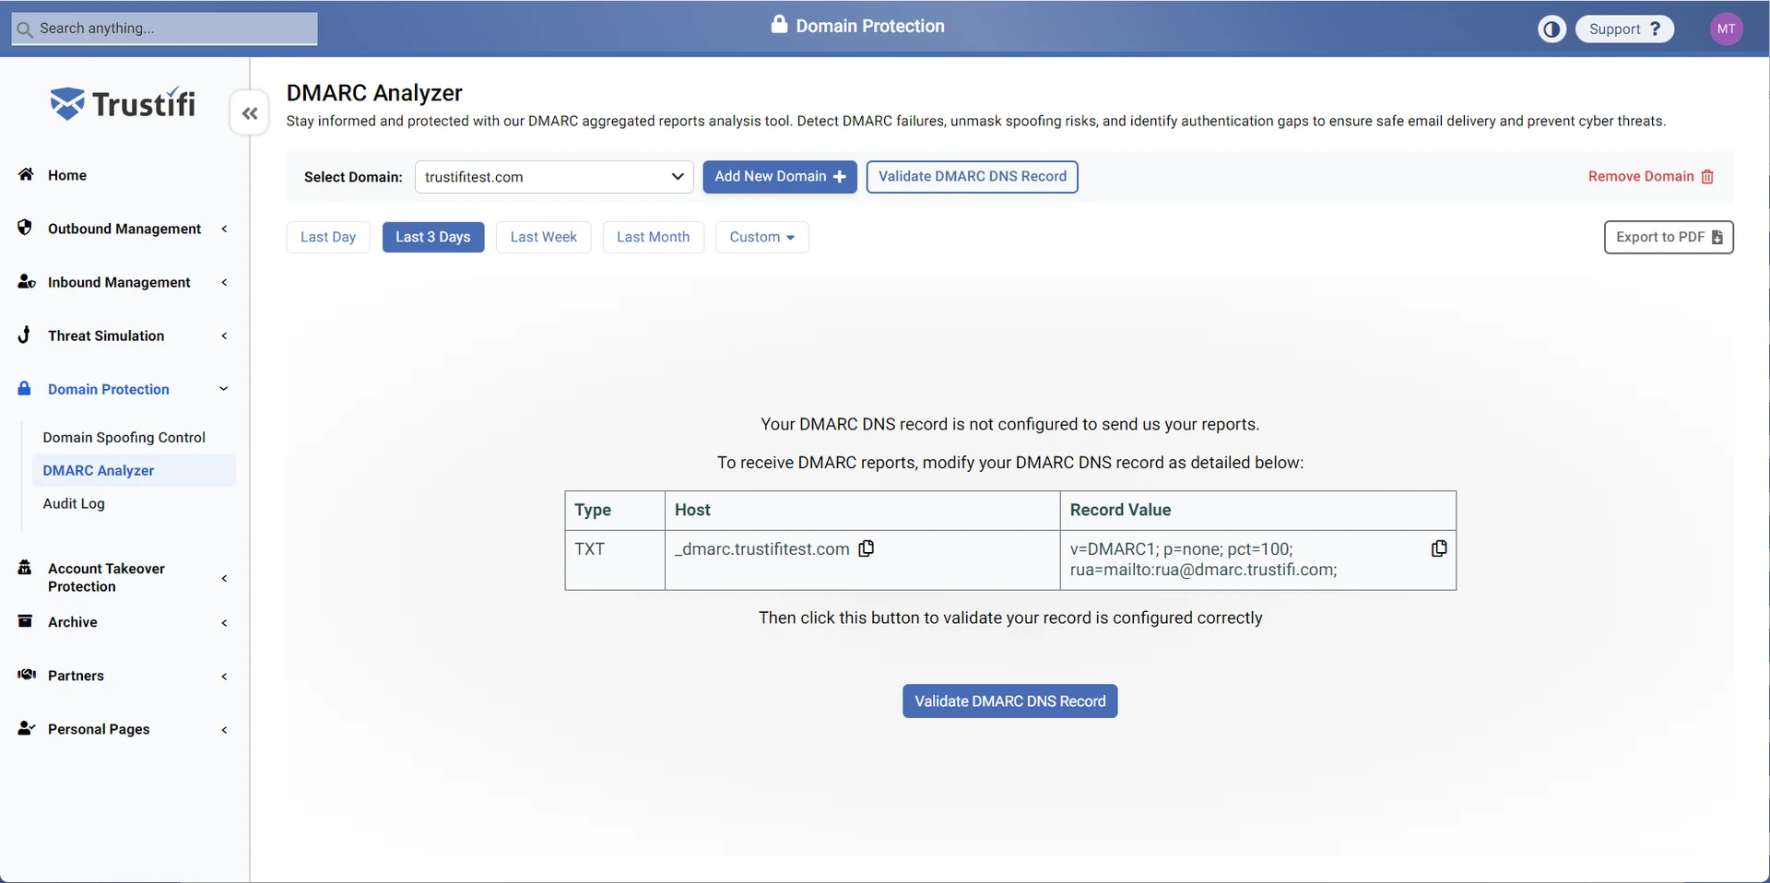Copy the DMARC record value
The width and height of the screenshot is (1770, 883).
point(1439,548)
